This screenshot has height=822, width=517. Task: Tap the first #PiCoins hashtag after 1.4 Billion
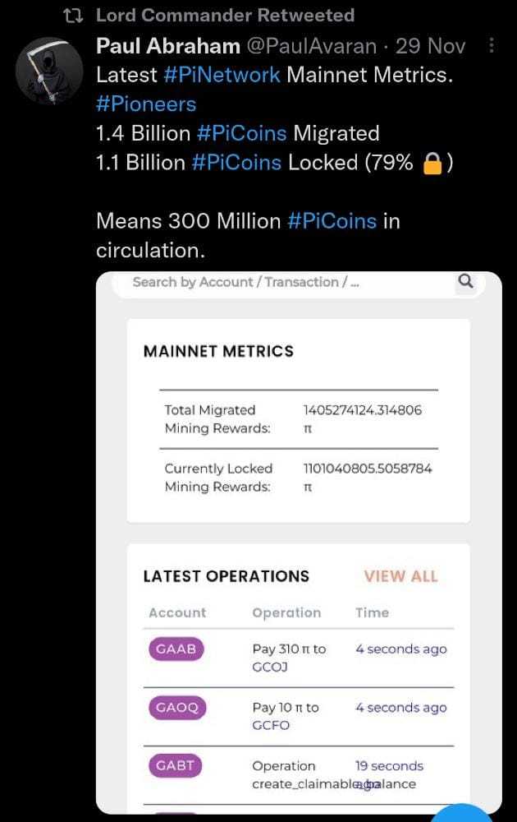click(x=242, y=133)
